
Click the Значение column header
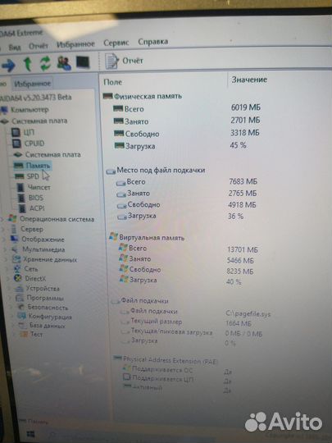point(249,80)
